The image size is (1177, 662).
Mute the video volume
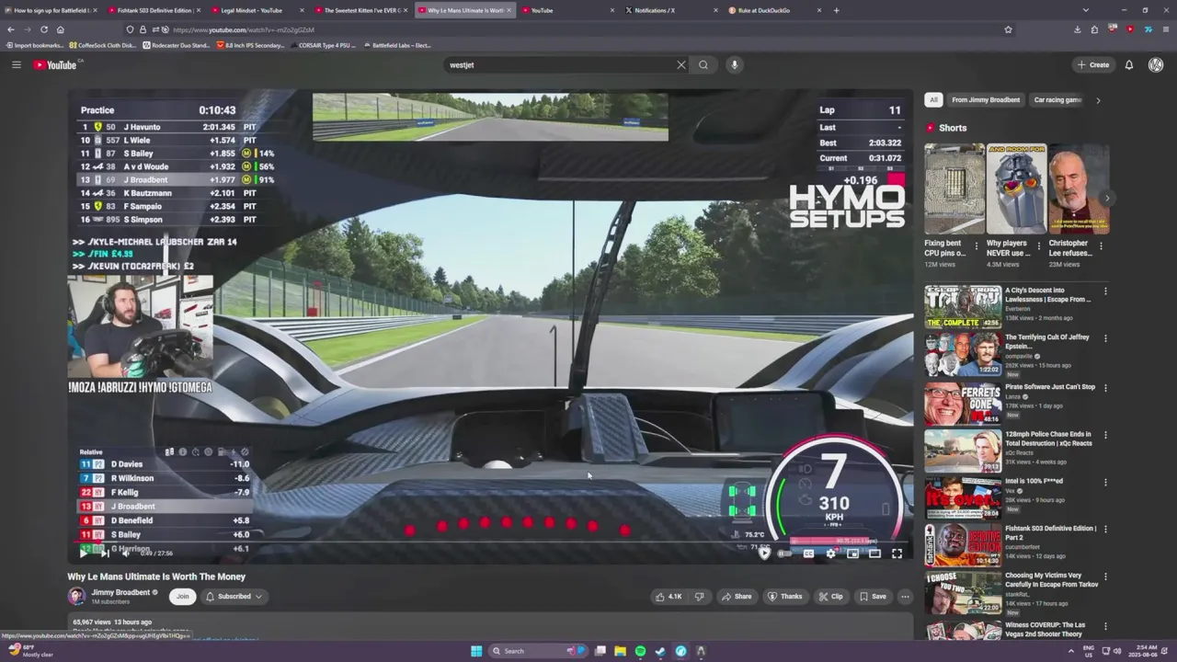click(x=126, y=553)
